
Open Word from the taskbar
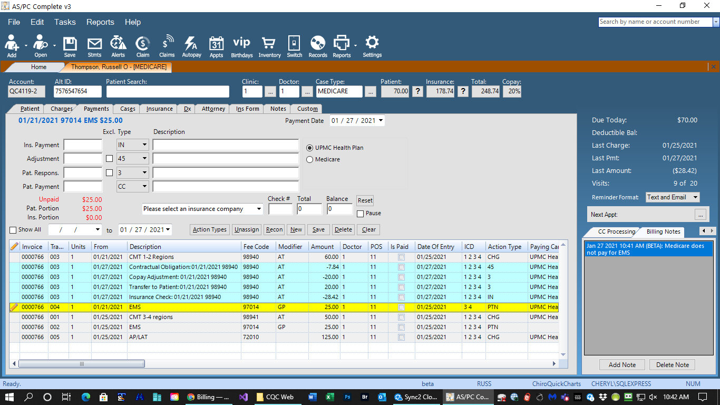click(x=312, y=397)
